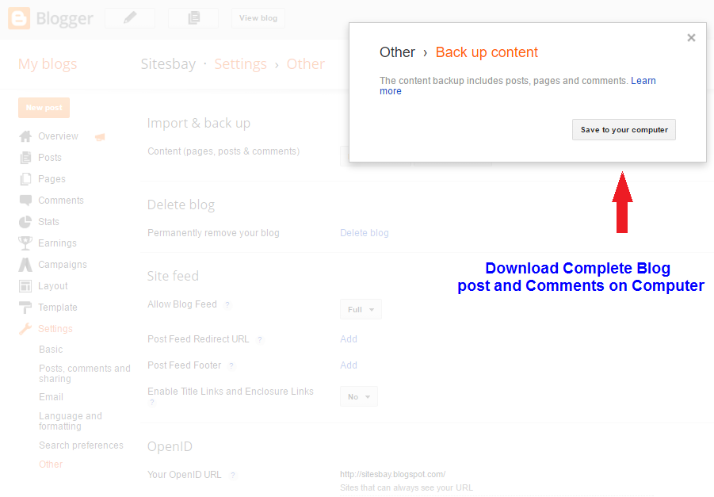Click the Pages sidebar icon

coord(25,179)
